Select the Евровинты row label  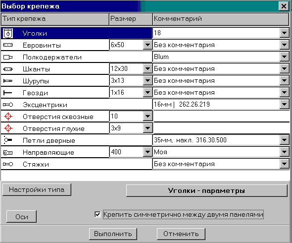click(42, 45)
